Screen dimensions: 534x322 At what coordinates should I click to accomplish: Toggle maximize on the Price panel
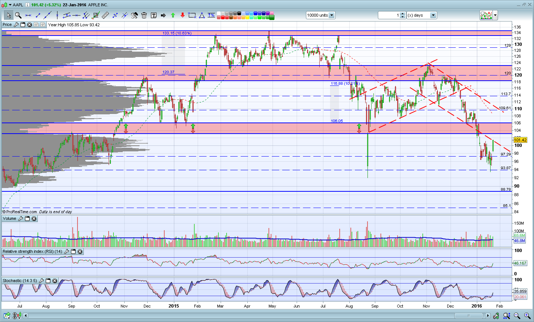click(x=23, y=25)
